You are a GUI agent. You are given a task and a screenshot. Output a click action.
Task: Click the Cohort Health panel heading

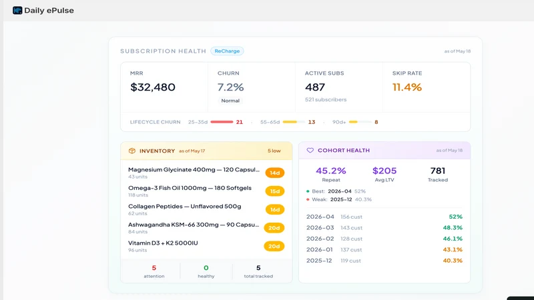click(x=344, y=151)
